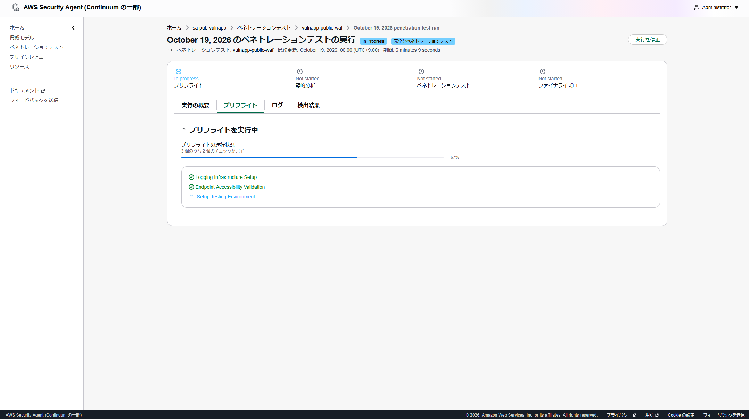The height and width of the screenshot is (419, 749).
Task: Click the ペネトレーションテスト step clock icon
Action: pyautogui.click(x=421, y=72)
